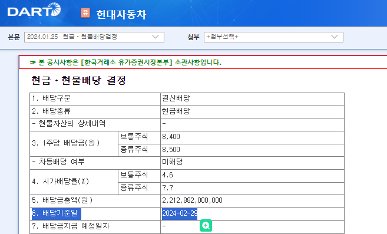The height and width of the screenshot is (234, 387).
Task: Click the 8,400 dividend value
Action: pos(171,137)
